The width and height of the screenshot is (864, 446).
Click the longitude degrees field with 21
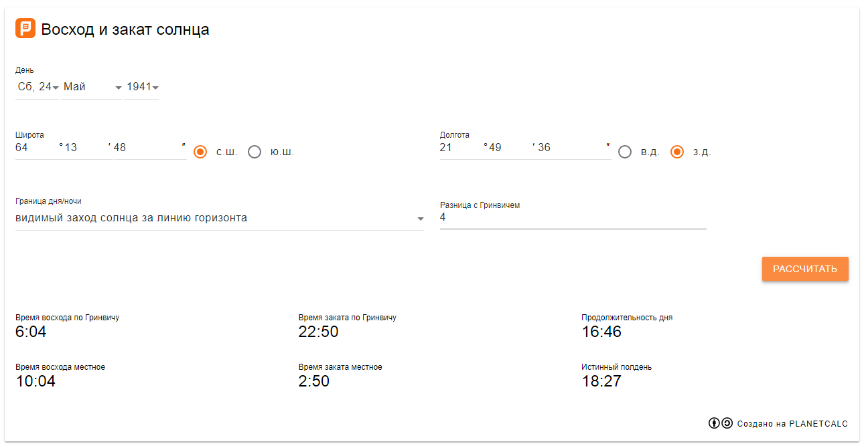pyautogui.click(x=460, y=148)
